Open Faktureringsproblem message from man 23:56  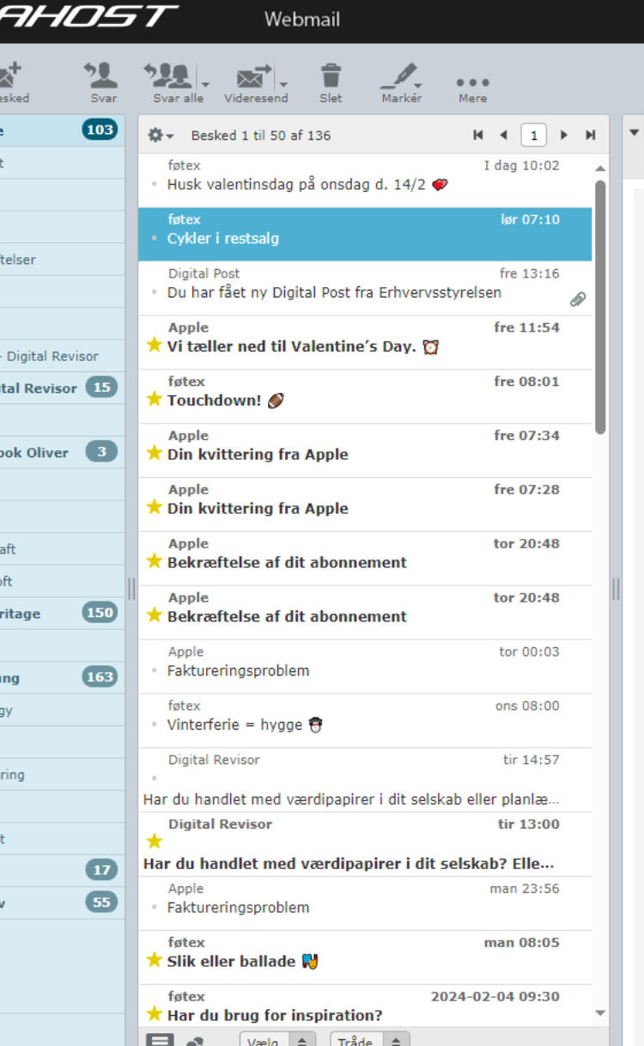365,903
